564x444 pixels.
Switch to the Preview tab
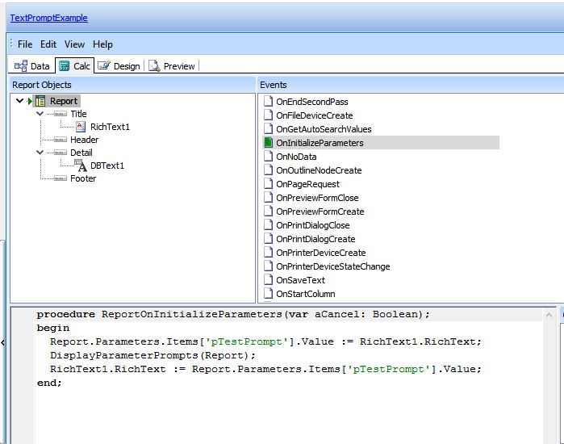(172, 66)
